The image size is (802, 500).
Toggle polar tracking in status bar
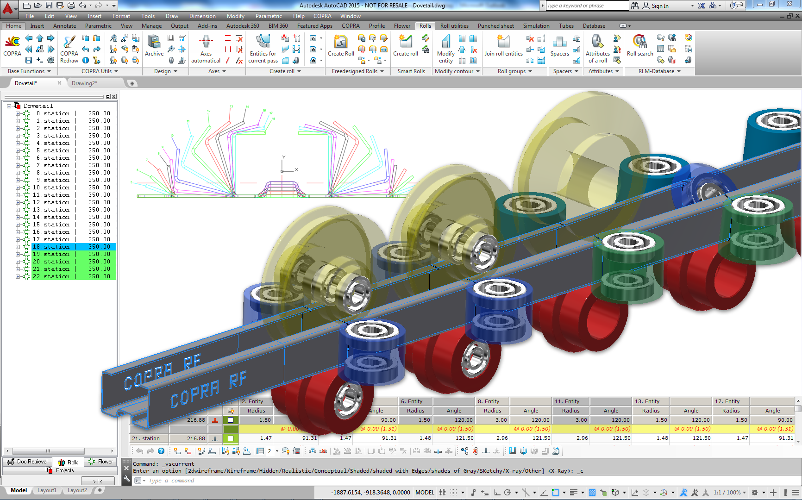[508, 493]
